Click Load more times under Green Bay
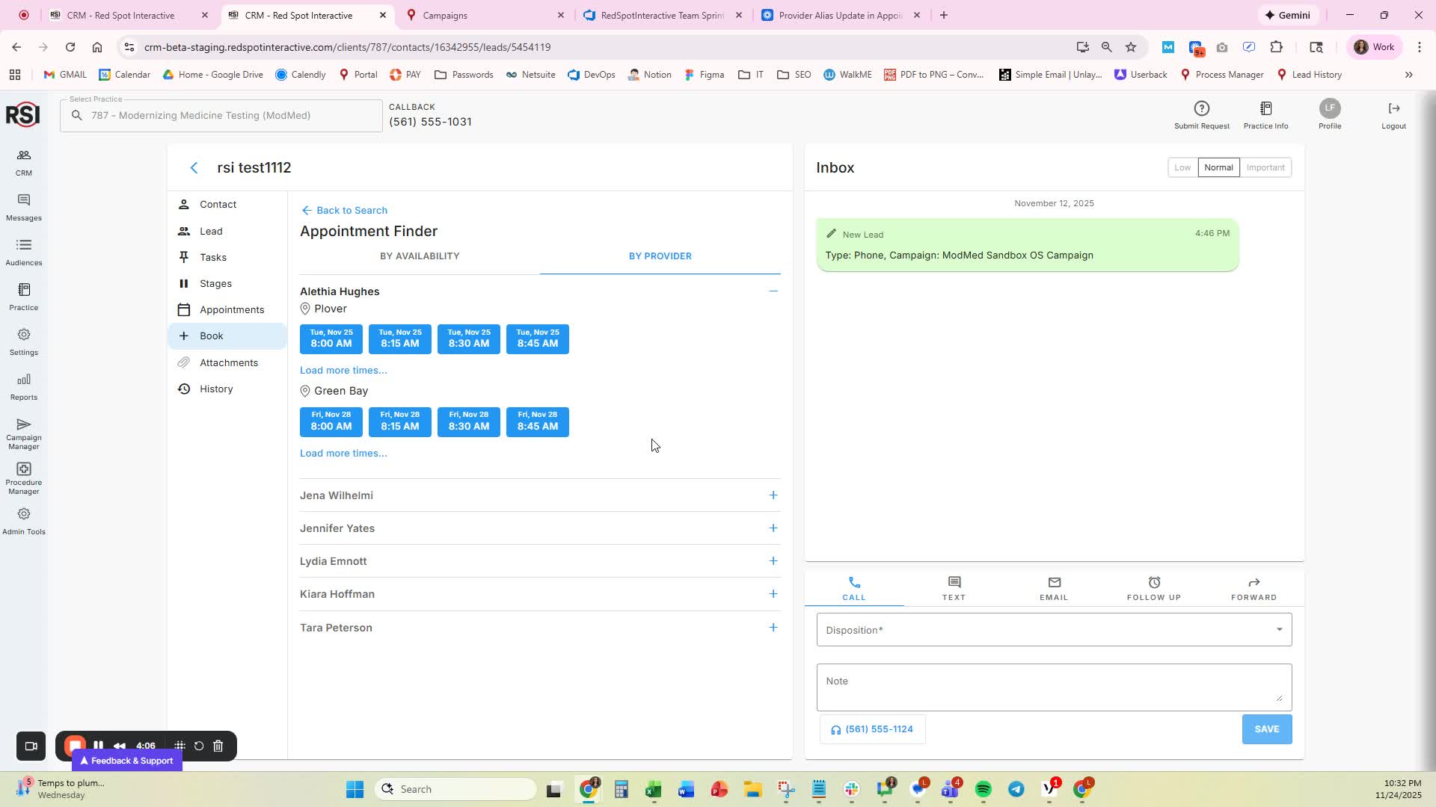The image size is (1436, 807). pyautogui.click(x=343, y=454)
